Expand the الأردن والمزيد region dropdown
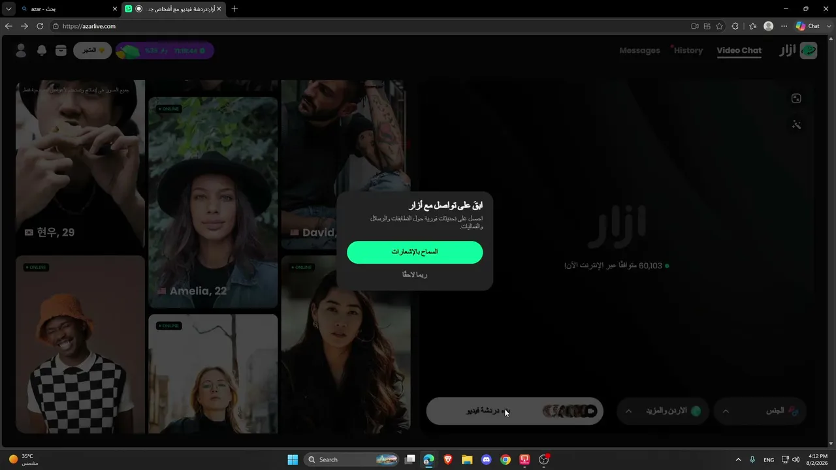The image size is (836, 470). click(663, 411)
